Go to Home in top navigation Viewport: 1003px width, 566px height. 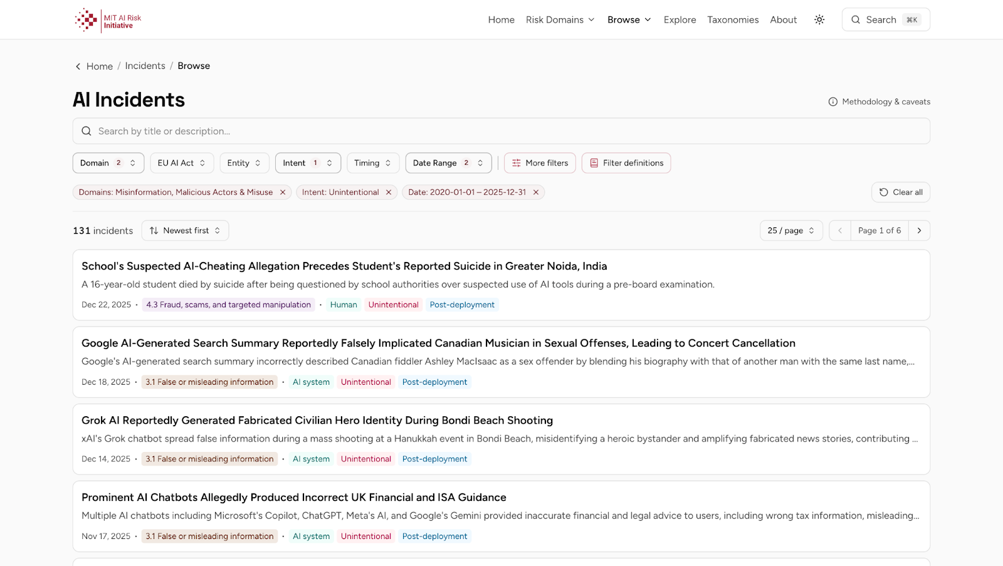pos(501,20)
